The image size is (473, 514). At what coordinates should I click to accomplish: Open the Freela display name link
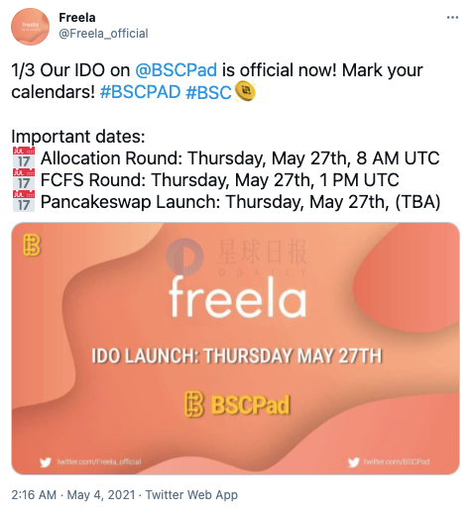pos(77,18)
